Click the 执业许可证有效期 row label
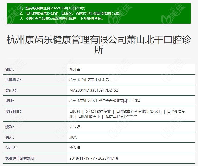This screenshot has width=198, height=166. coord(20,158)
